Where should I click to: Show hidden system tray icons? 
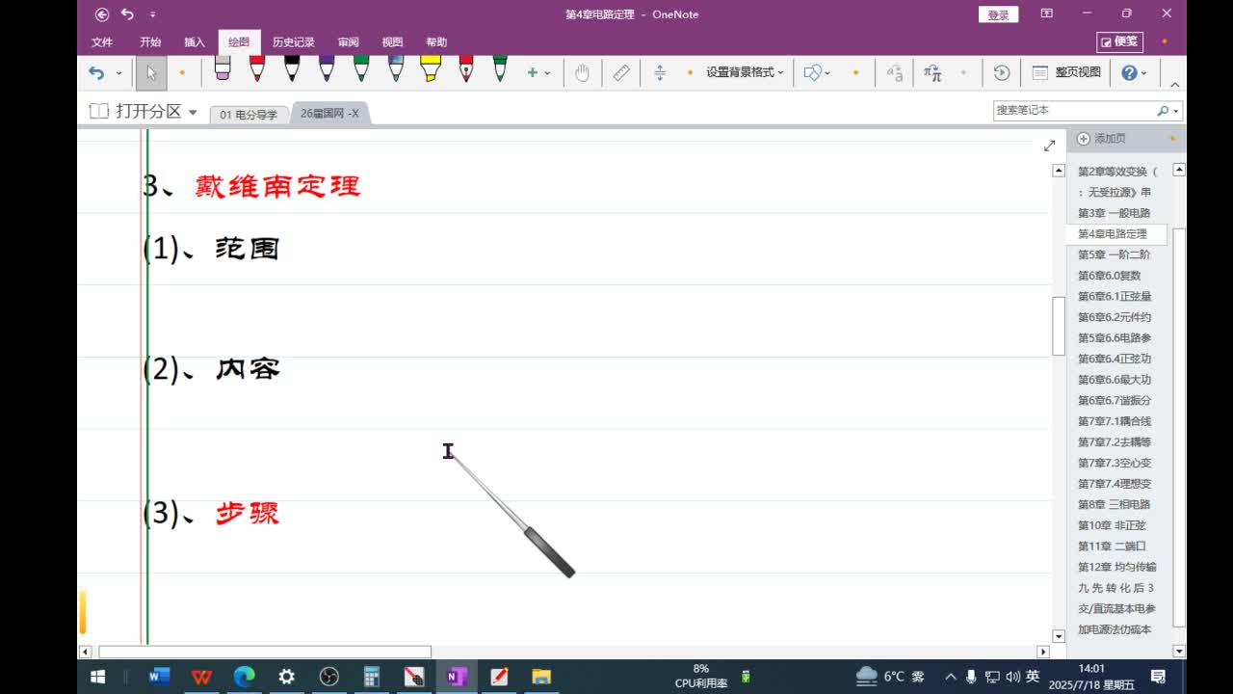951,677
